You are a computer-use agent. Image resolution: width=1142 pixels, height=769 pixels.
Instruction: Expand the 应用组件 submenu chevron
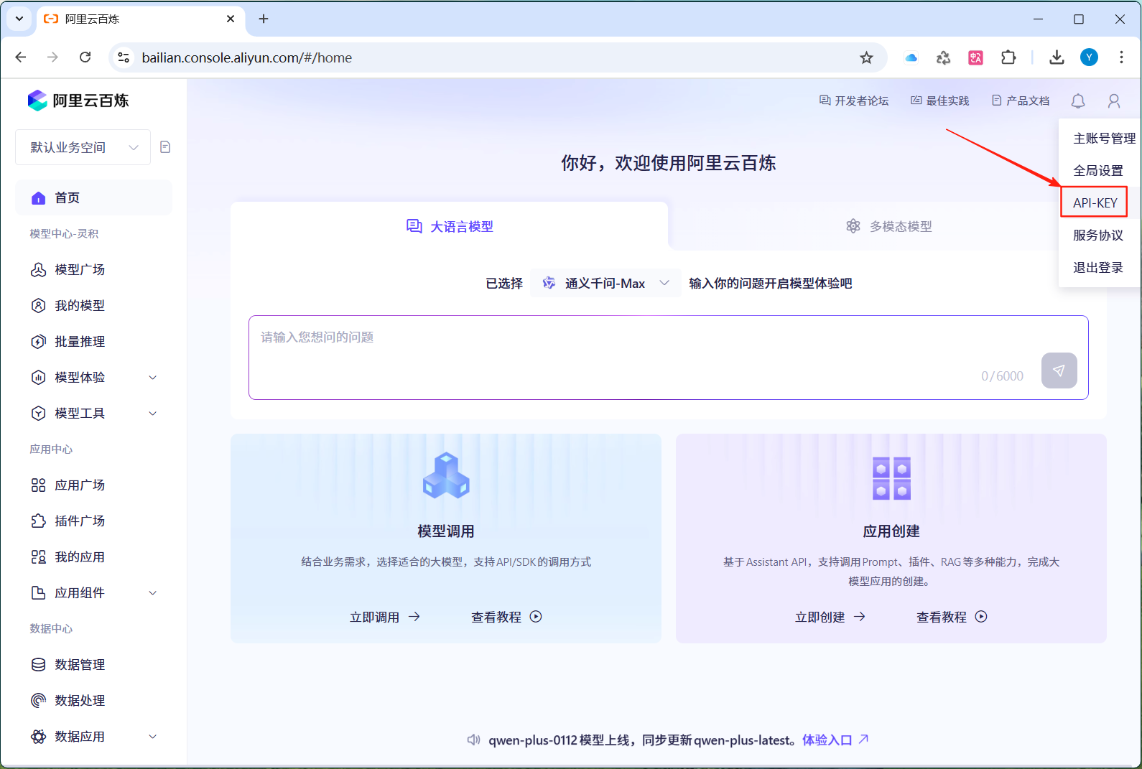point(152,593)
